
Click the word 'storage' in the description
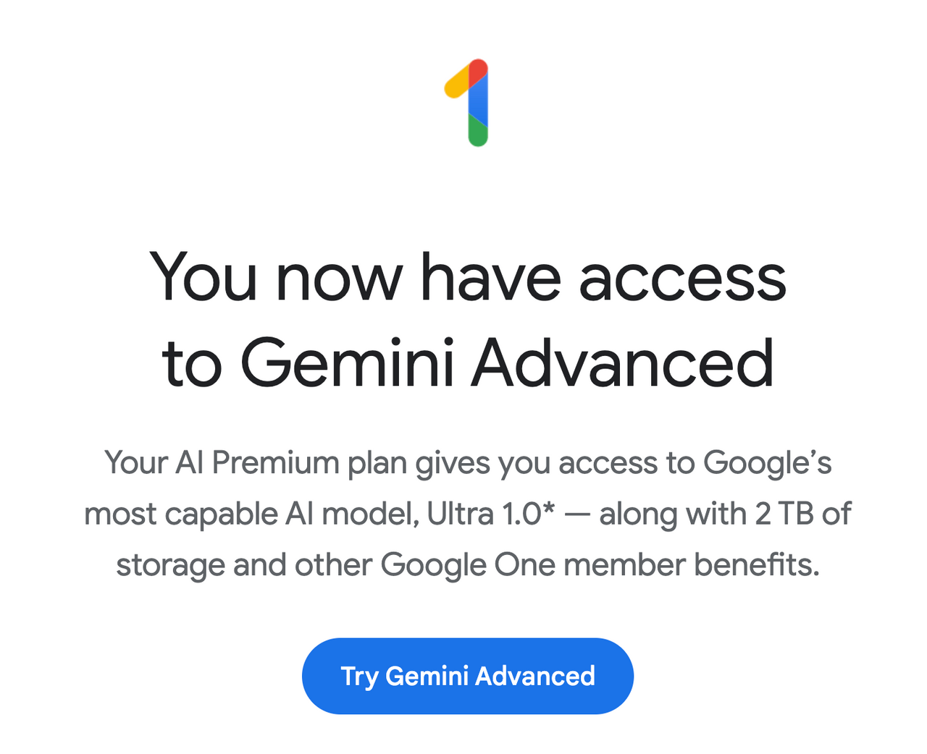click(x=171, y=565)
